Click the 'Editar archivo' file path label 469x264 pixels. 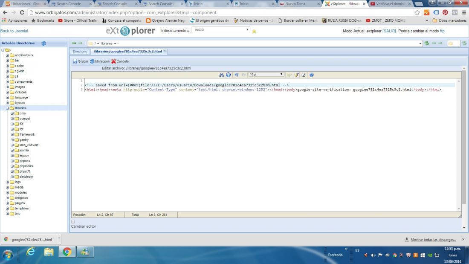pyautogui.click(x=146, y=68)
